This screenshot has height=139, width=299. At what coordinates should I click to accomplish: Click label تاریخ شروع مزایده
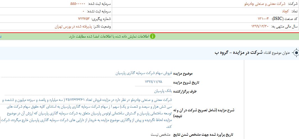click(186, 82)
